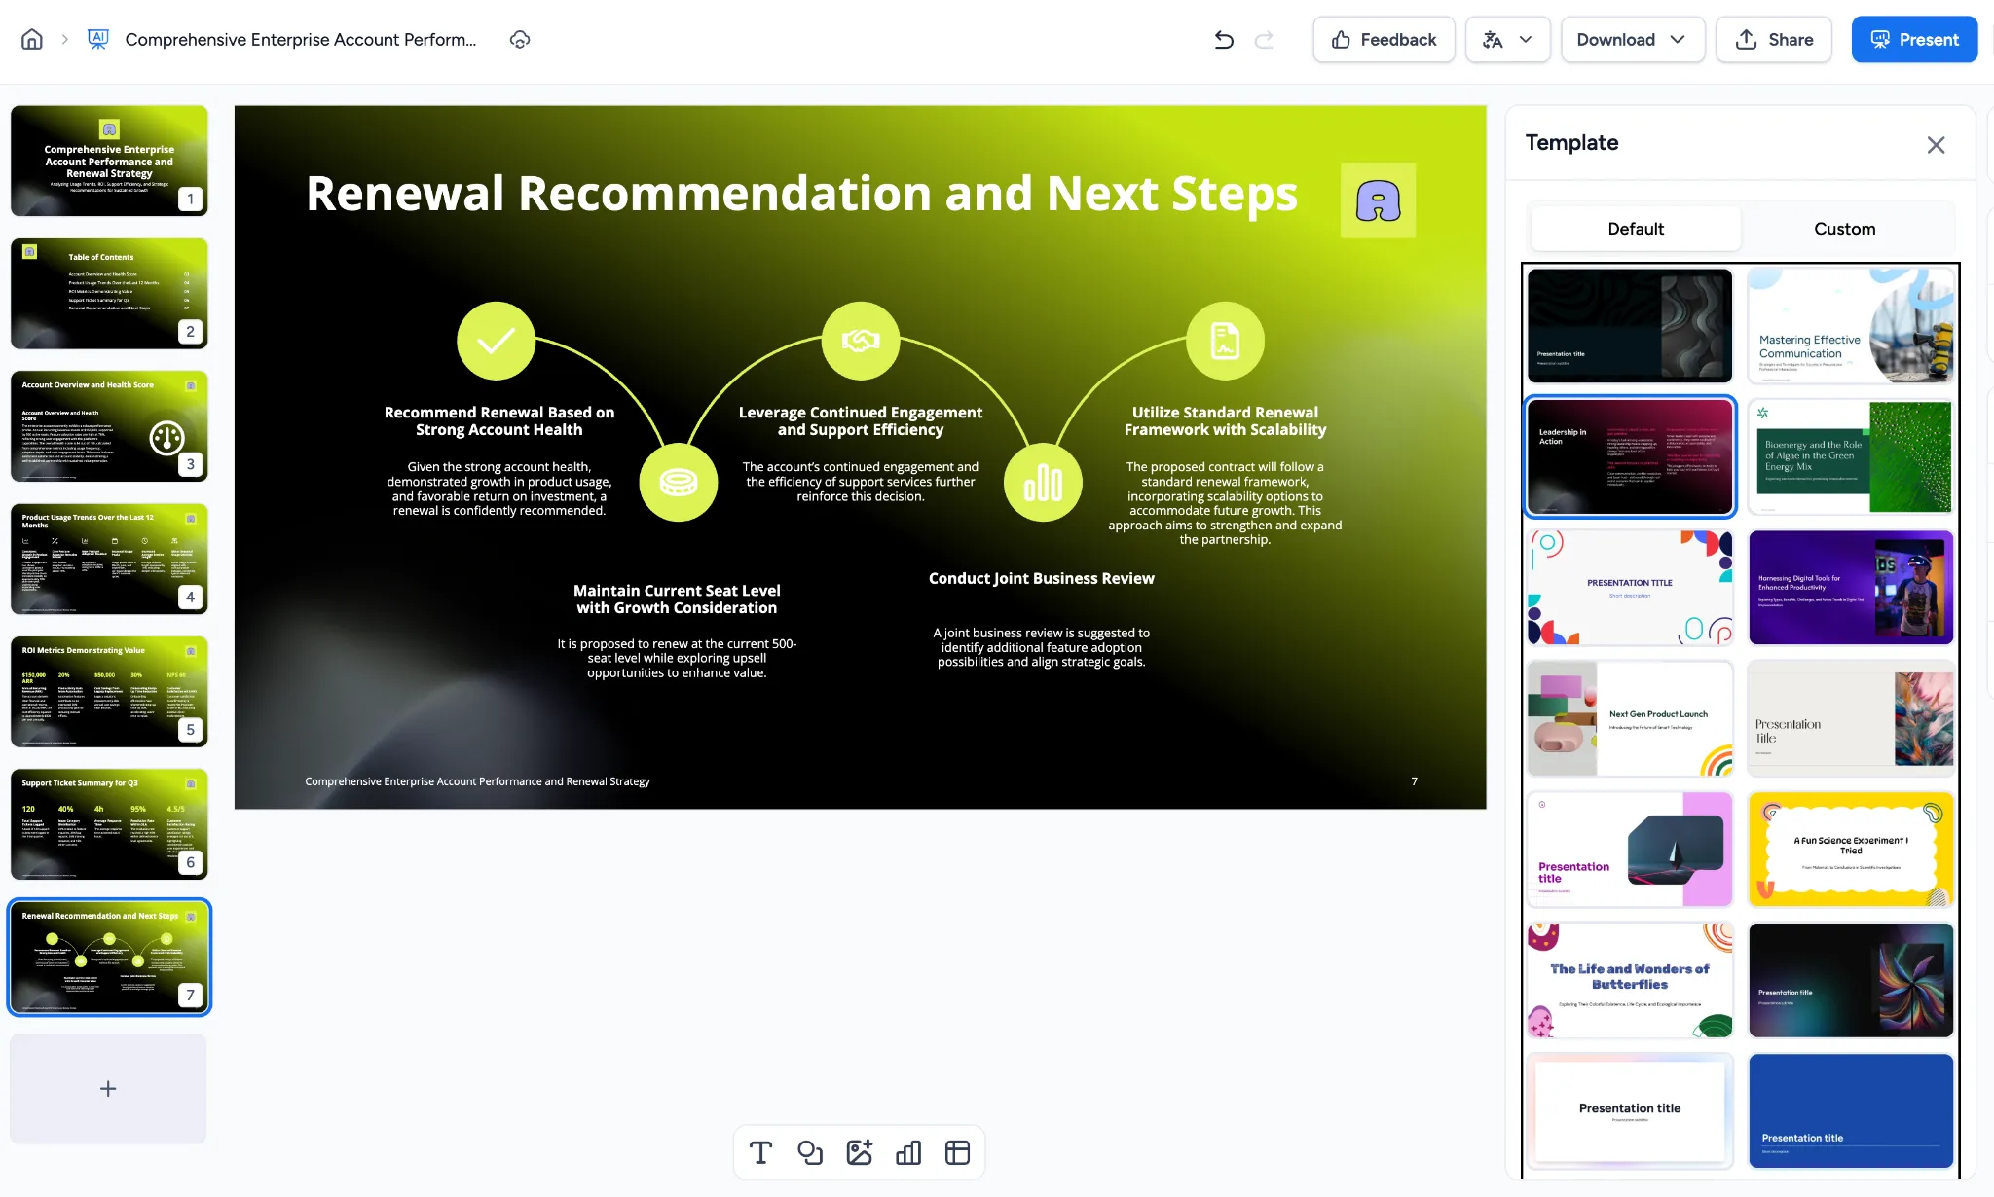Undo the last action
The width and height of the screenshot is (1994, 1197).
tap(1224, 39)
